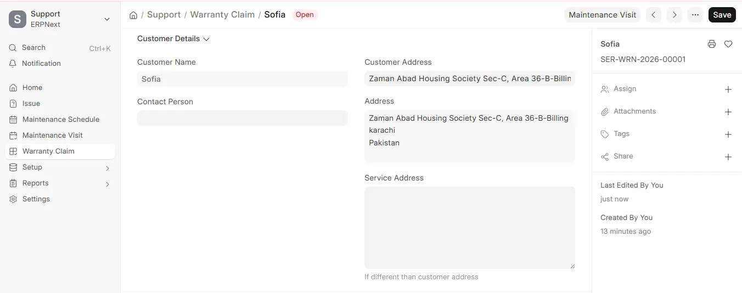Open the Support workspace switcher dropdown
This screenshot has height=293, width=742.
60,19
